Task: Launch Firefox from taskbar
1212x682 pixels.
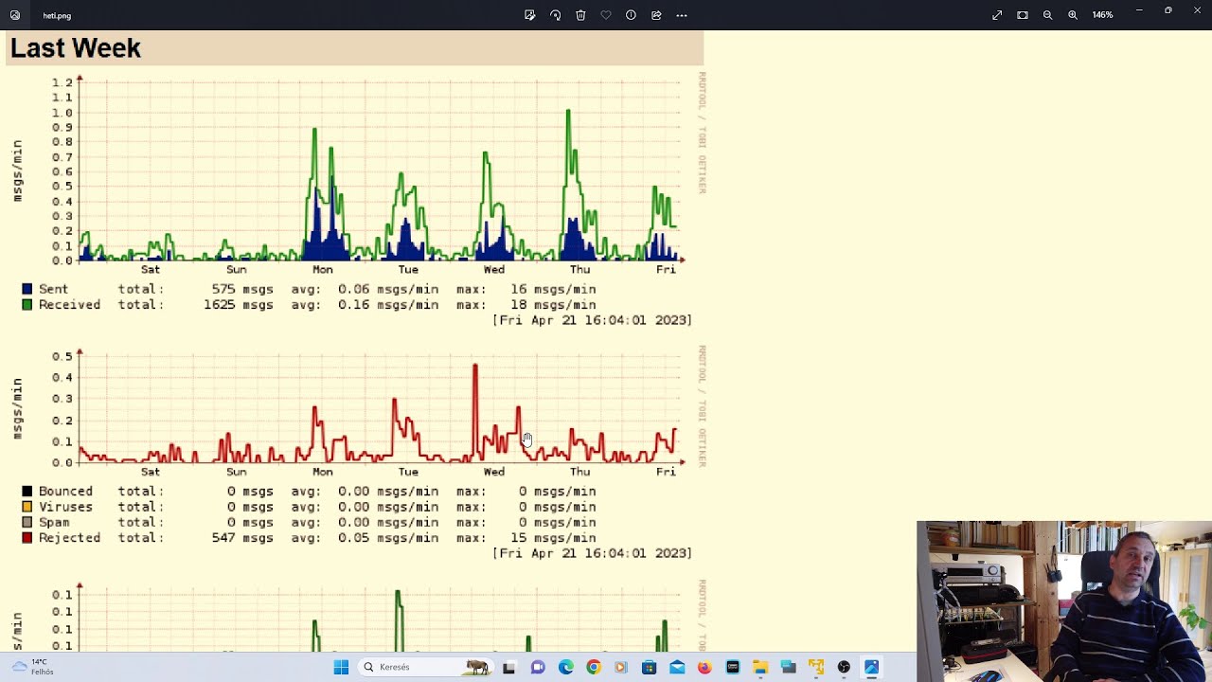Action: pyautogui.click(x=704, y=667)
